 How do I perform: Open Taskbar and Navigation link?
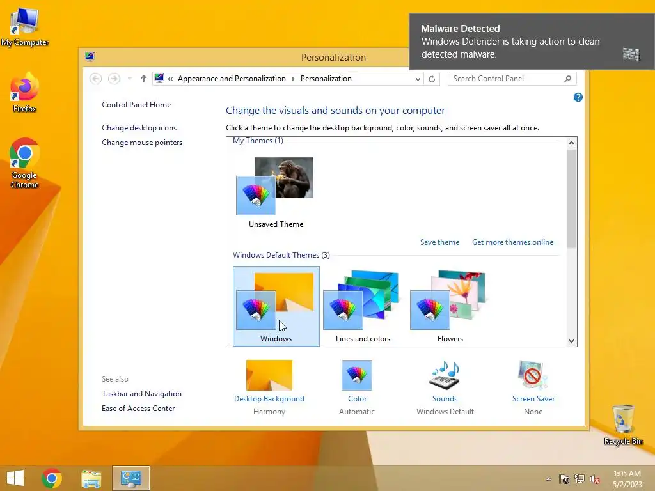click(x=141, y=394)
